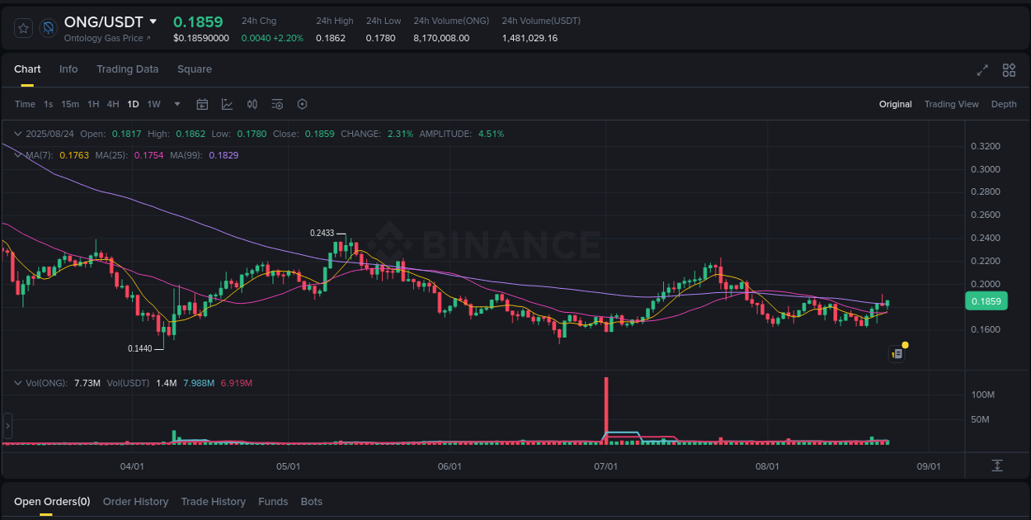The width and height of the screenshot is (1031, 520).
Task: Toggle the favorite star for ONG/USDT
Action: coord(22,27)
